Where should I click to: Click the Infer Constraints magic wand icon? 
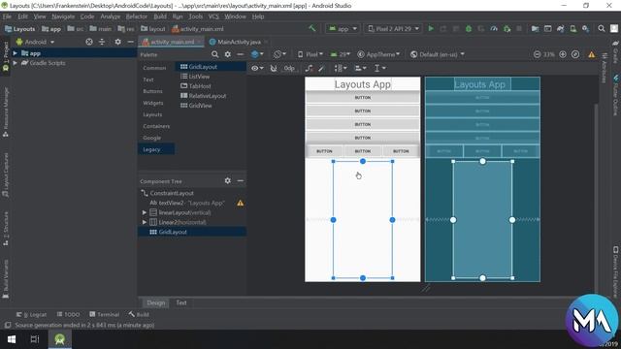[321, 68]
